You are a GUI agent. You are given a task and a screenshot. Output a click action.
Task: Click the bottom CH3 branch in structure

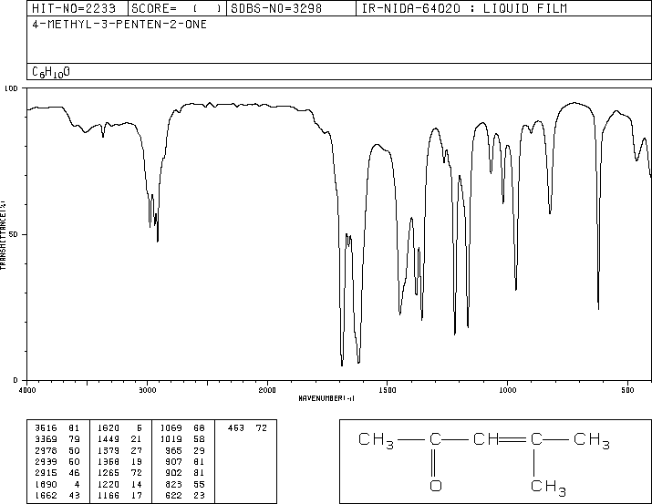tap(548, 487)
